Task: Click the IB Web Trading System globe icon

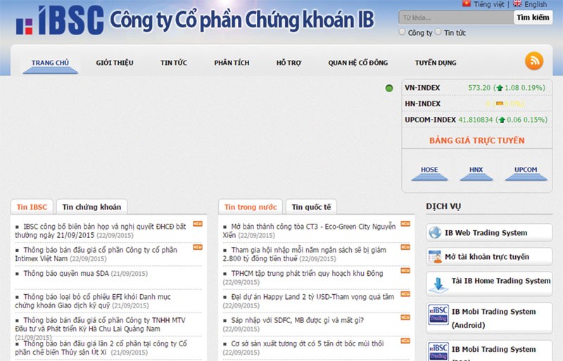Action: coord(435,233)
